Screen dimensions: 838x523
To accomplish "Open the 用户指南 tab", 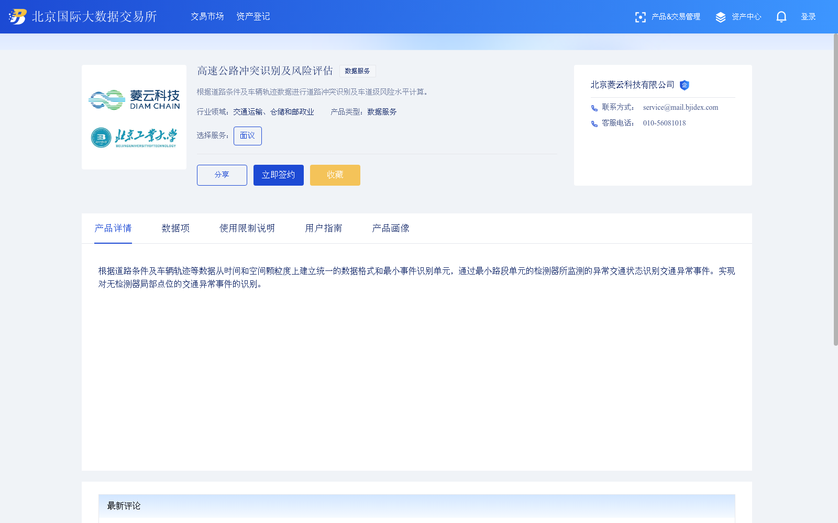I will [x=324, y=229].
